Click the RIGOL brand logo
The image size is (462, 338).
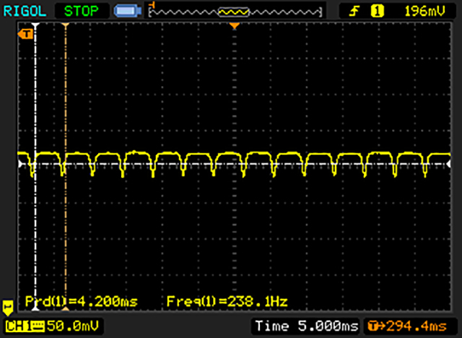25,12
